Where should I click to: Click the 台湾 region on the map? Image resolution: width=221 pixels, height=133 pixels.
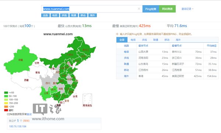pos(75,96)
